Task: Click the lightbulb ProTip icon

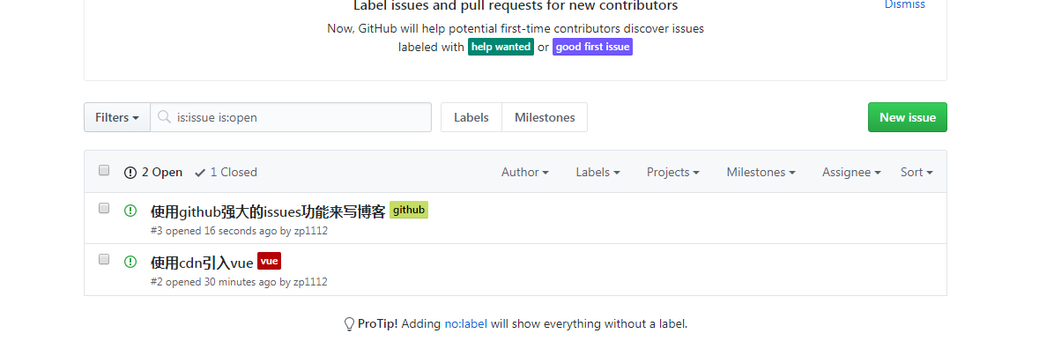Action: [350, 324]
